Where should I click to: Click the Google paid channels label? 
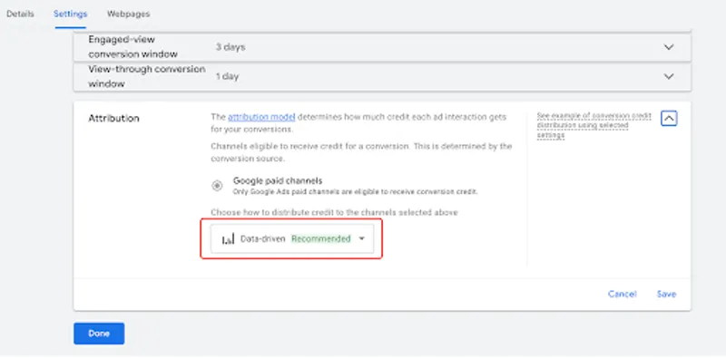278,180
